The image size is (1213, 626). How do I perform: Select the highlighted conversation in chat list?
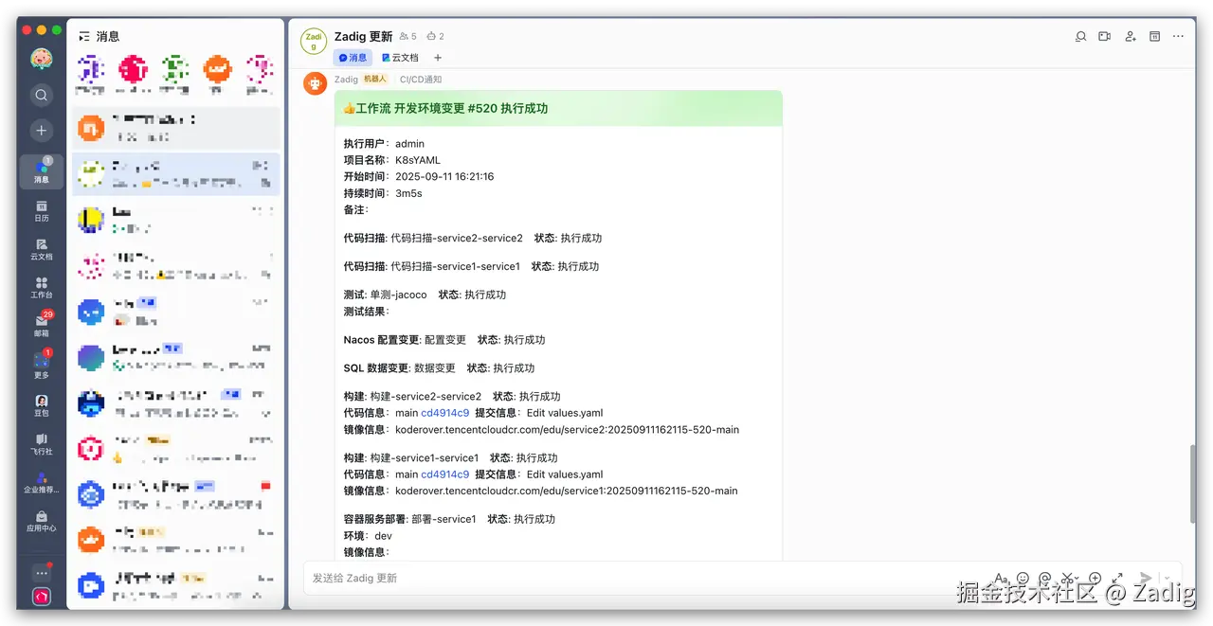[176, 174]
